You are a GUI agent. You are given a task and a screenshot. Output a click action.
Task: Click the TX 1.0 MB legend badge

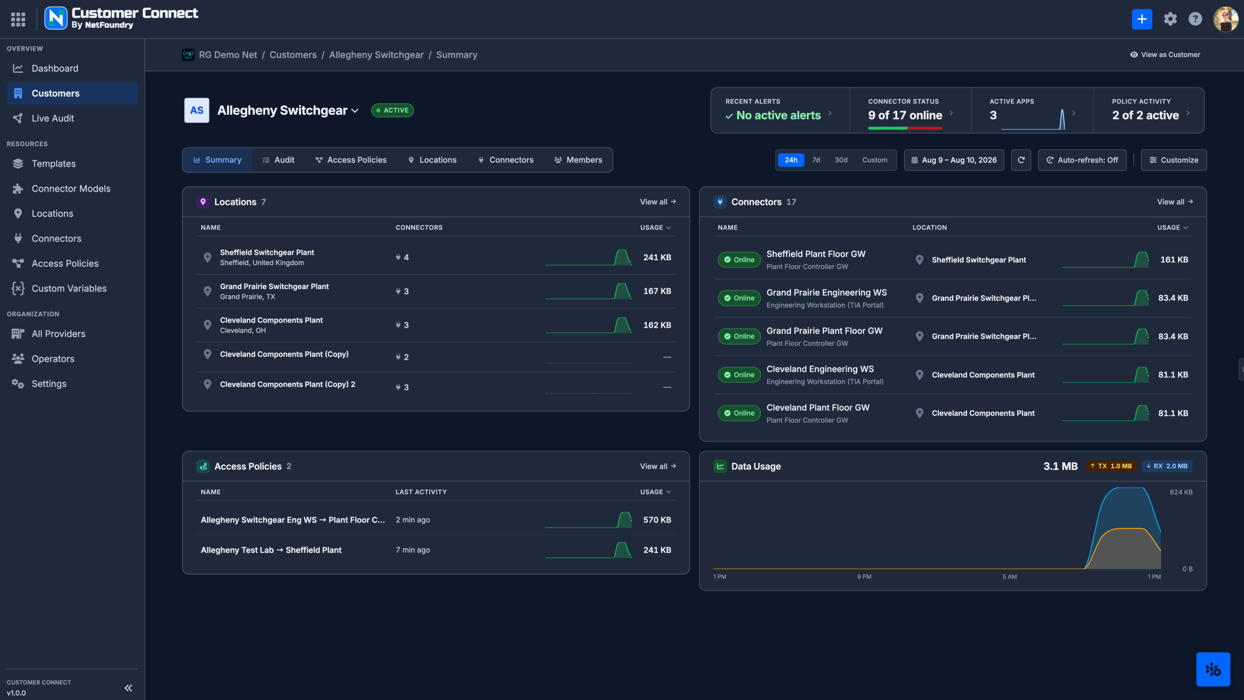tap(1111, 466)
